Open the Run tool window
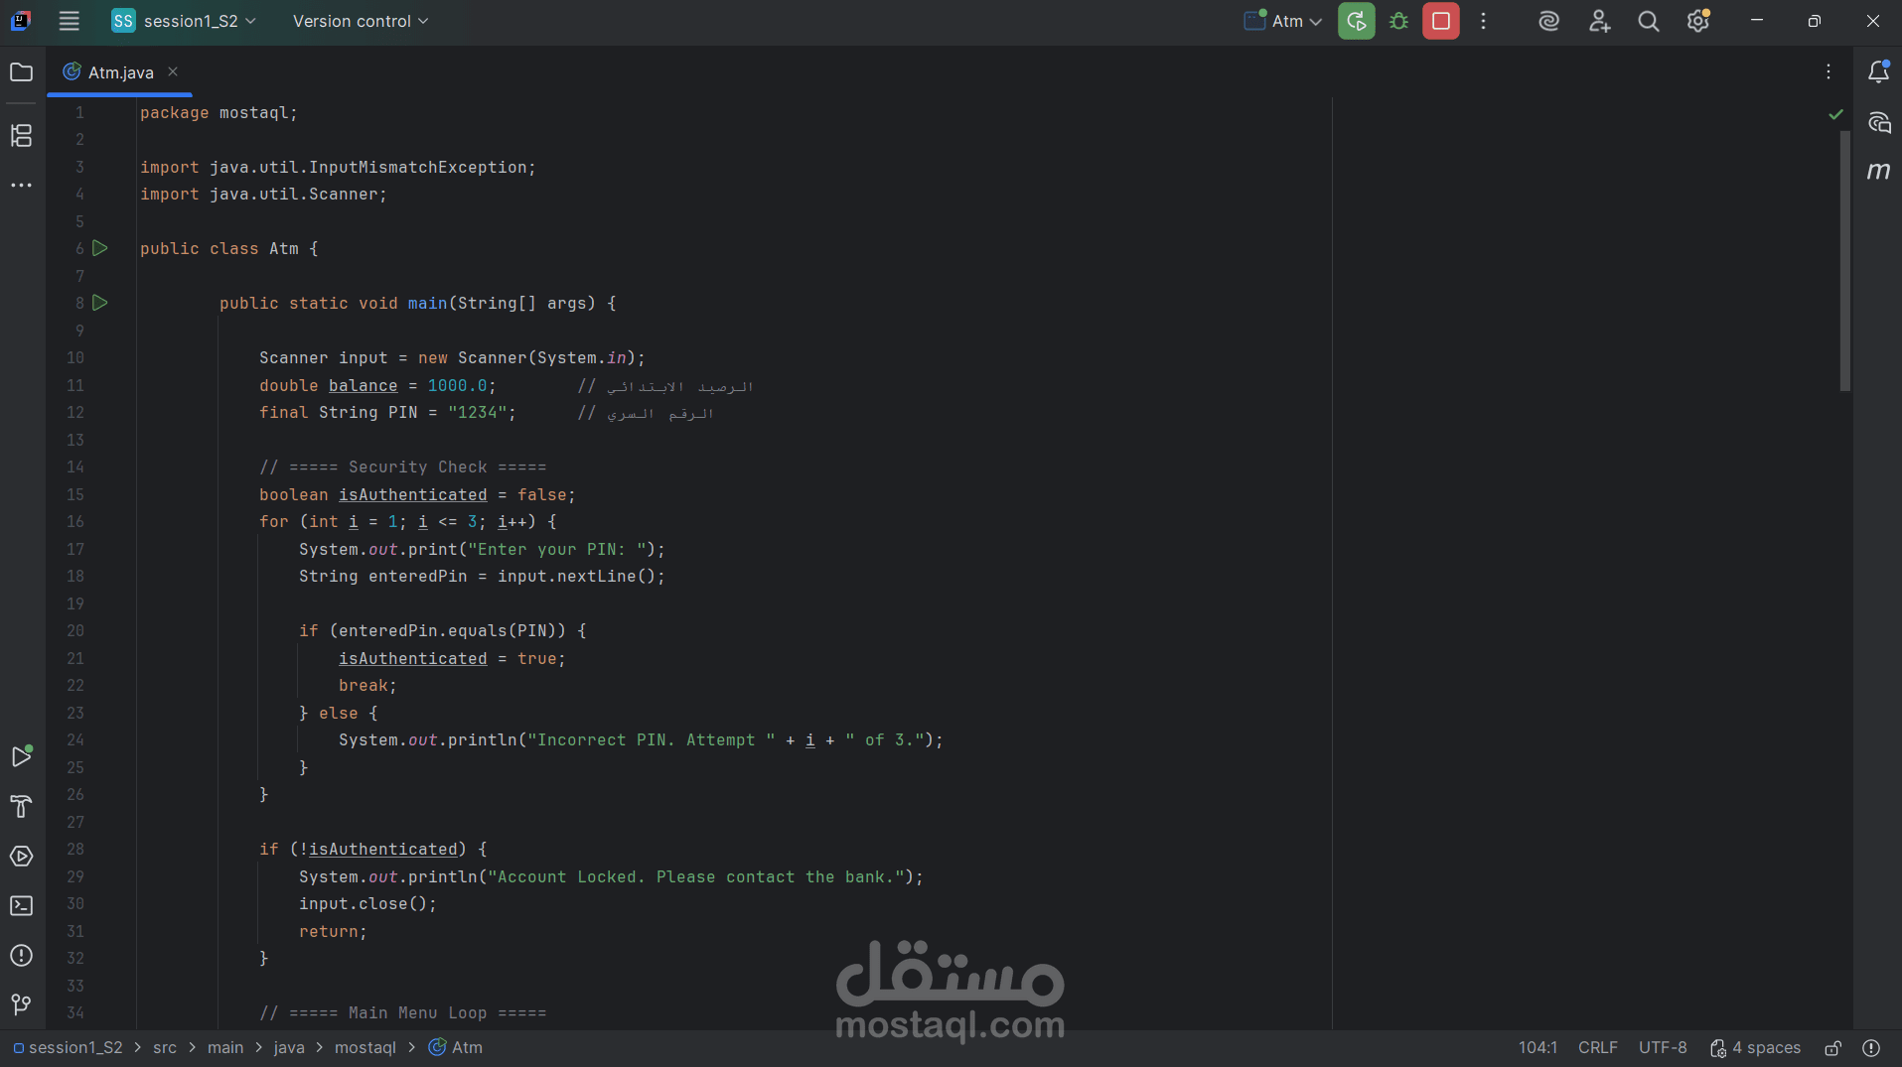 click(21, 756)
